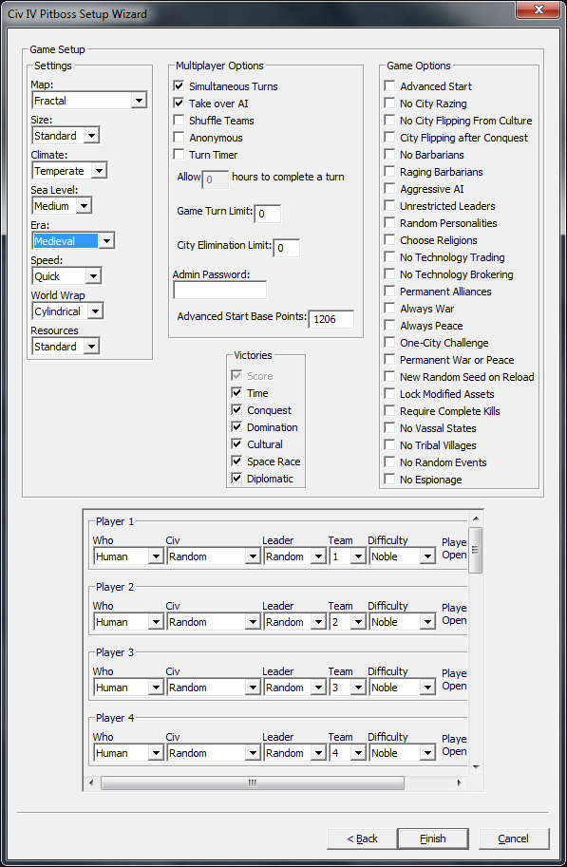Expand the Era dropdown set to Medieval
567x867 pixels.
click(x=73, y=241)
